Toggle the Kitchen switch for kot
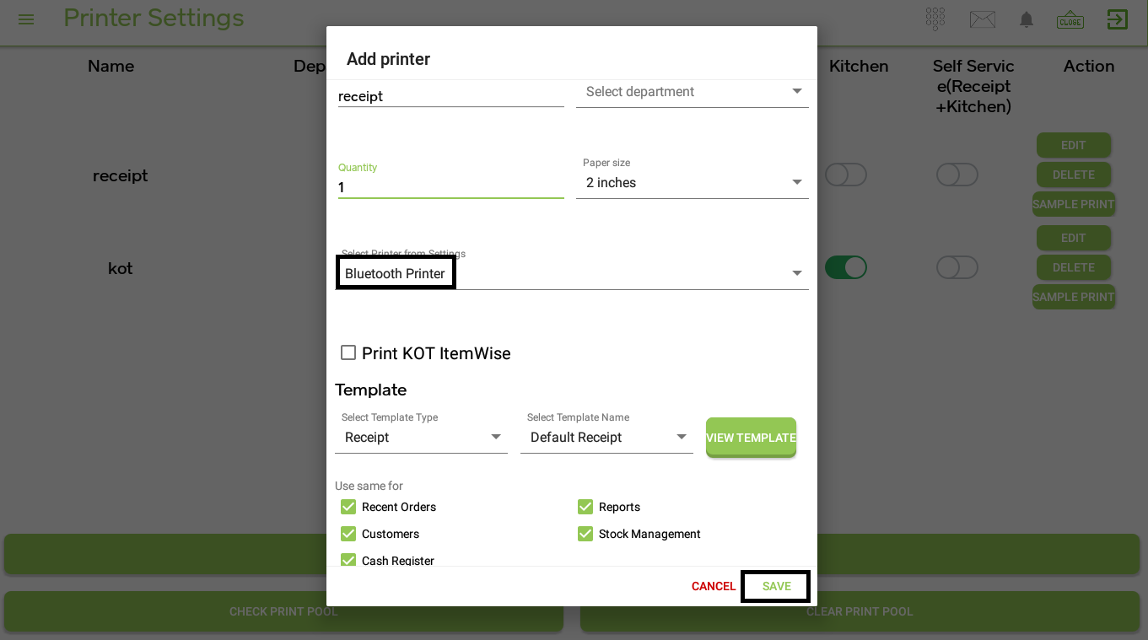Screen dimensions: 1148x640 coord(846,267)
